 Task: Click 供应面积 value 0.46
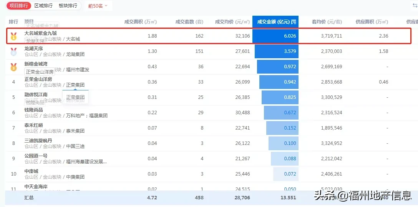coord(383,82)
